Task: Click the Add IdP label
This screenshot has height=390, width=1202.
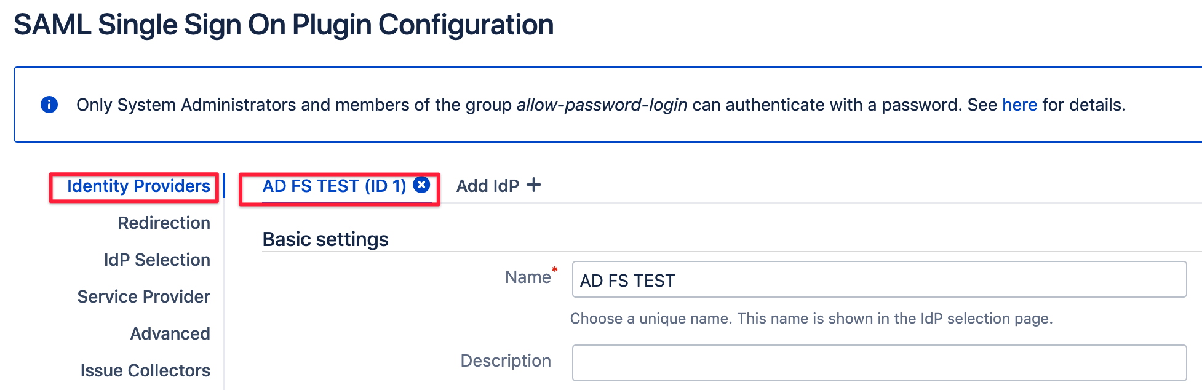Action: point(487,186)
